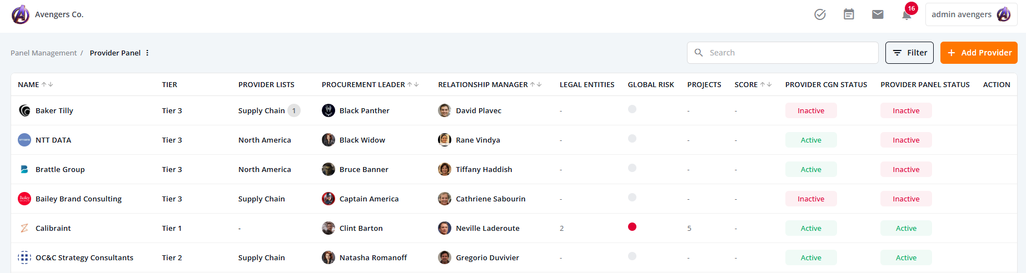The width and height of the screenshot is (1026, 273).
Task: Go to Panel Management breadcrumb
Action: [43, 53]
